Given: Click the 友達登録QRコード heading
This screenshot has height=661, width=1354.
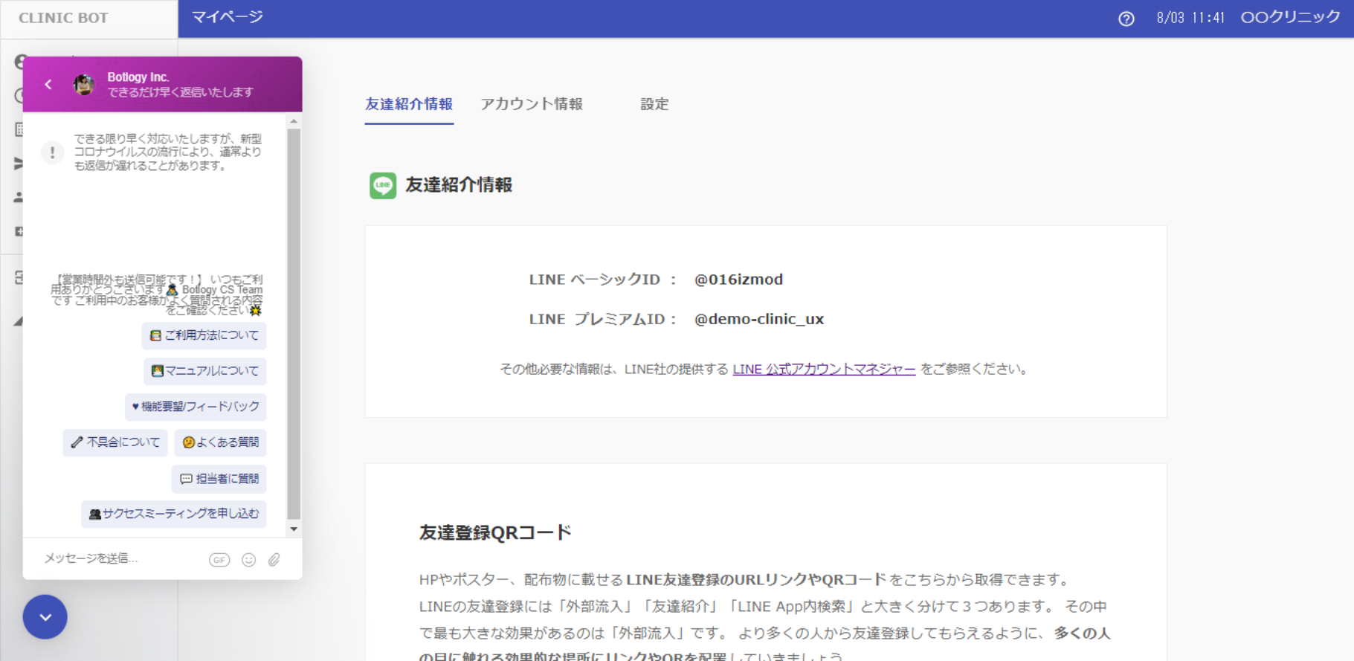Looking at the screenshot, I should (495, 532).
